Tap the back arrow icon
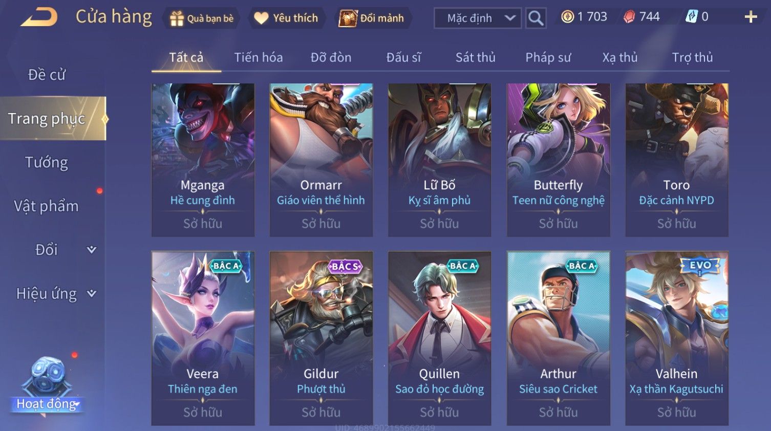Image resolution: width=771 pixels, height=431 pixels. (39, 17)
